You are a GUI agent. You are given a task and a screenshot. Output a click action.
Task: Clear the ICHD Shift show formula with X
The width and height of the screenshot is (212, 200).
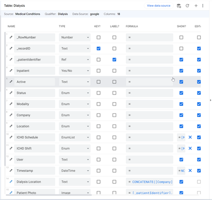pyautogui.click(x=190, y=148)
